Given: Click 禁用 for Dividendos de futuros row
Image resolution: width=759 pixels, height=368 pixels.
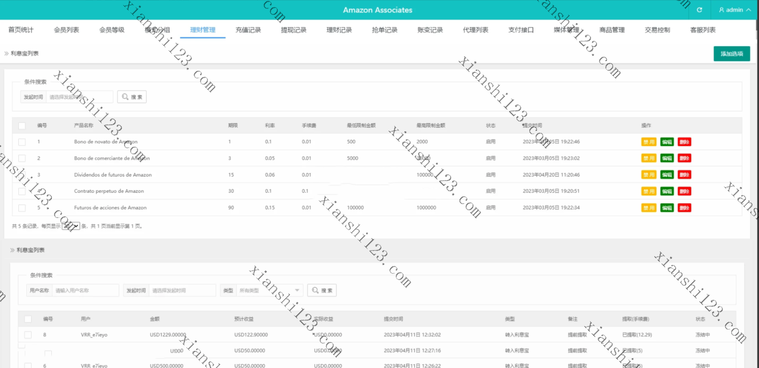Looking at the screenshot, I should tap(649, 175).
